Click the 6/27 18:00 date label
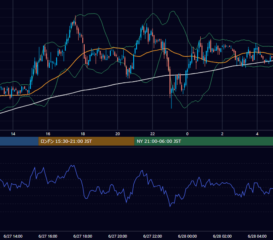Viewport: 273px width, 240px height. (x=83, y=236)
